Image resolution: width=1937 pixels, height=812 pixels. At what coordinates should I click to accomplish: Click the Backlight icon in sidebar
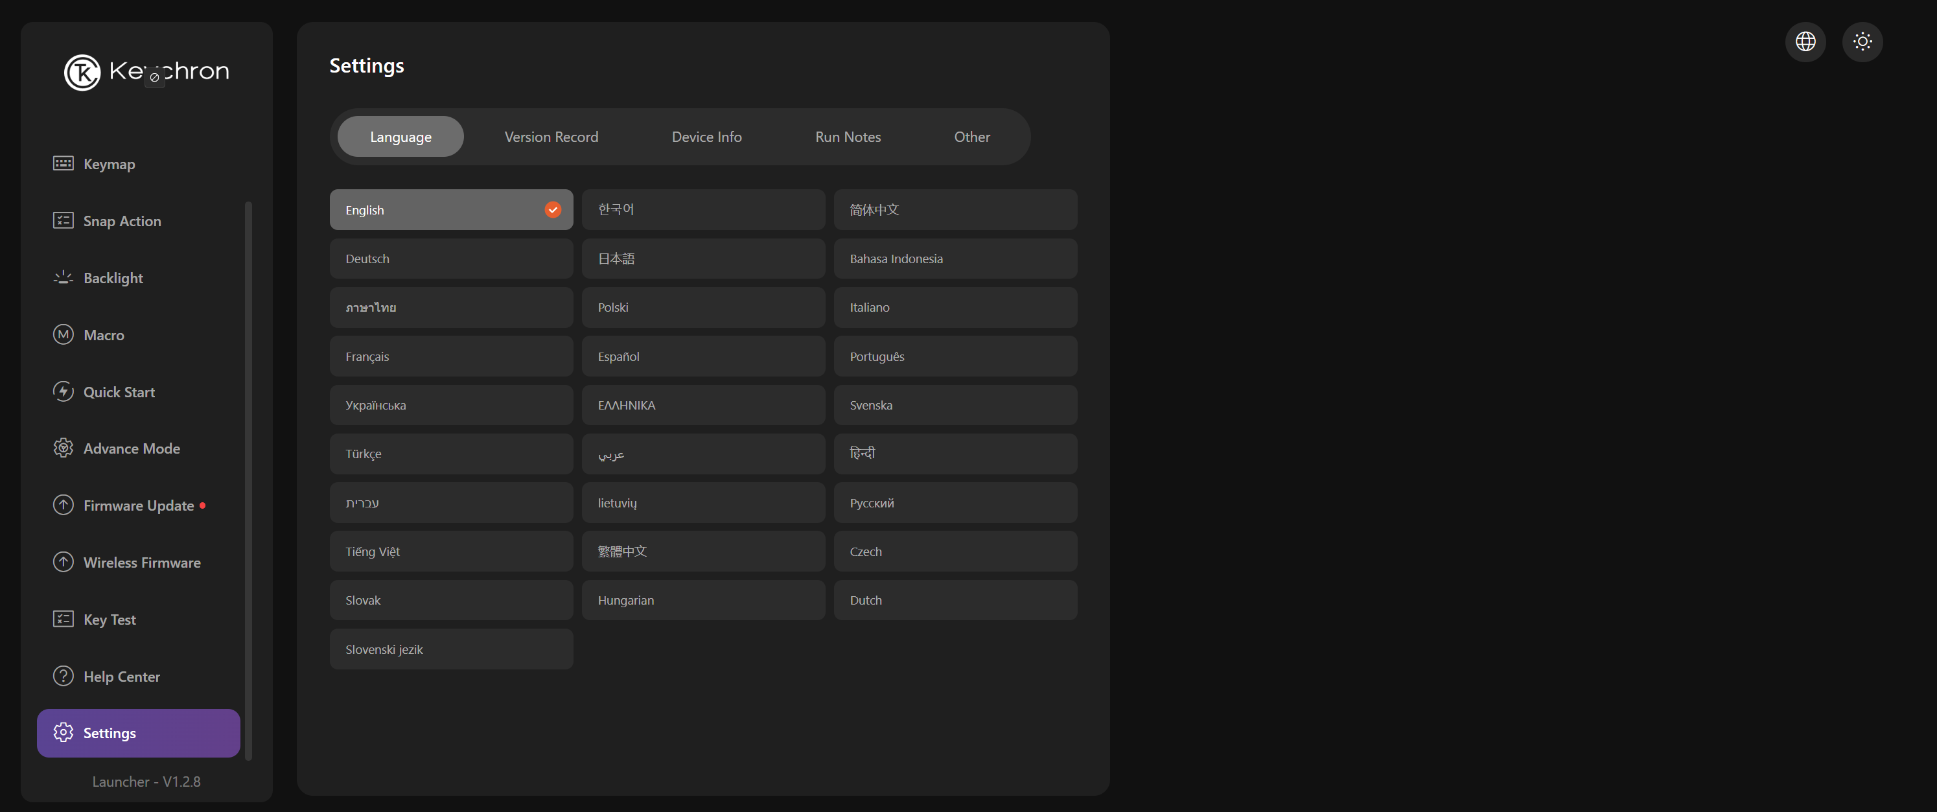[x=63, y=277]
